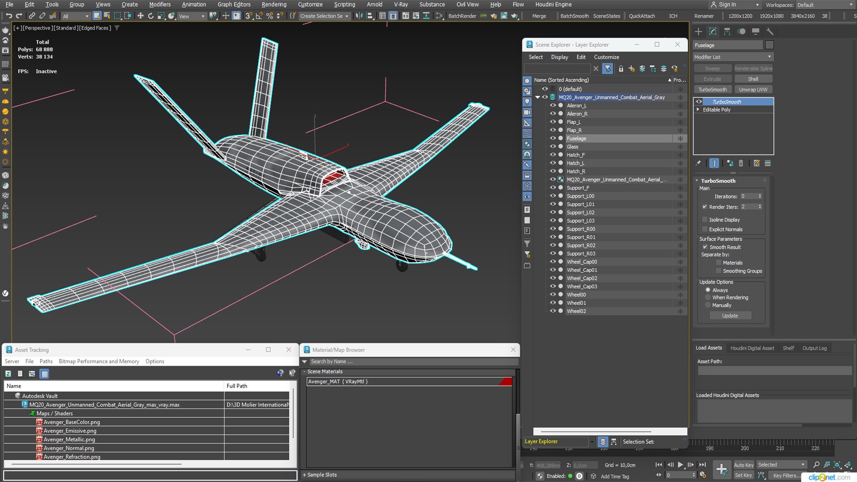The height and width of the screenshot is (482, 857).
Task: Choose the Select and Scale tool
Action: point(161,16)
